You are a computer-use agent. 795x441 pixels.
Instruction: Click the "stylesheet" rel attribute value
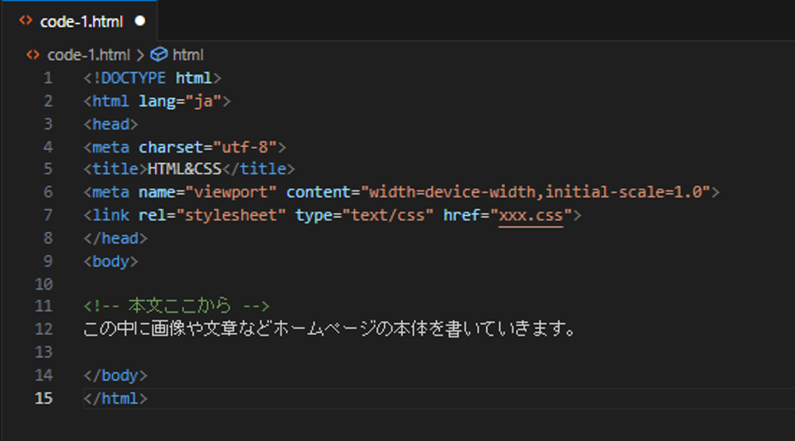point(231,215)
